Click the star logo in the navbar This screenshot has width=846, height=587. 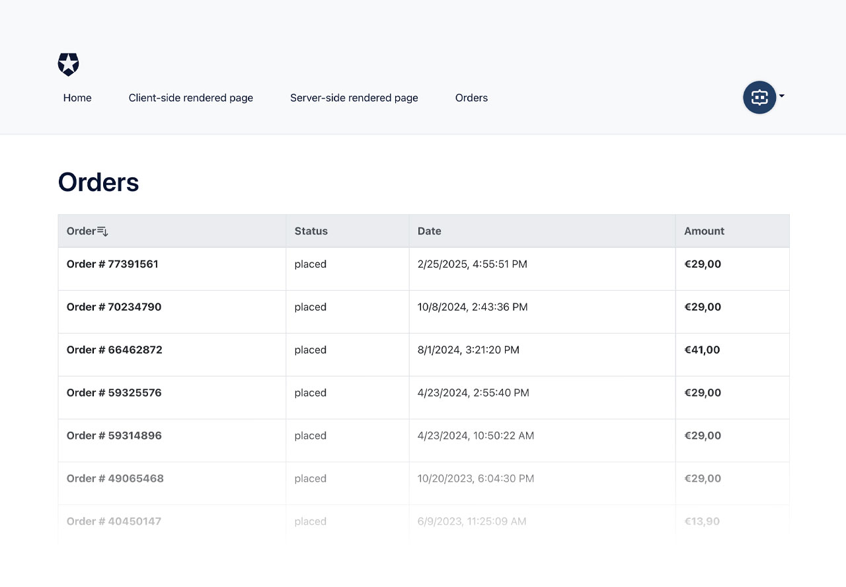click(68, 64)
